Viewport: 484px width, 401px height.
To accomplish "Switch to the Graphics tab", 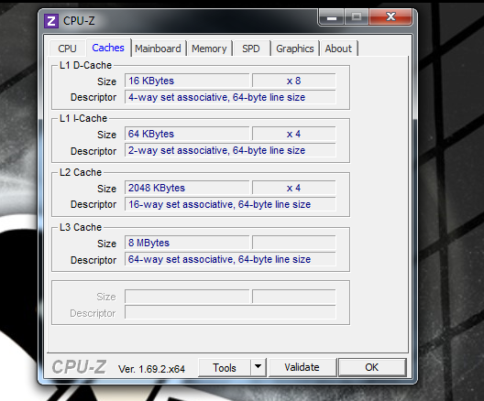I will tap(295, 49).
